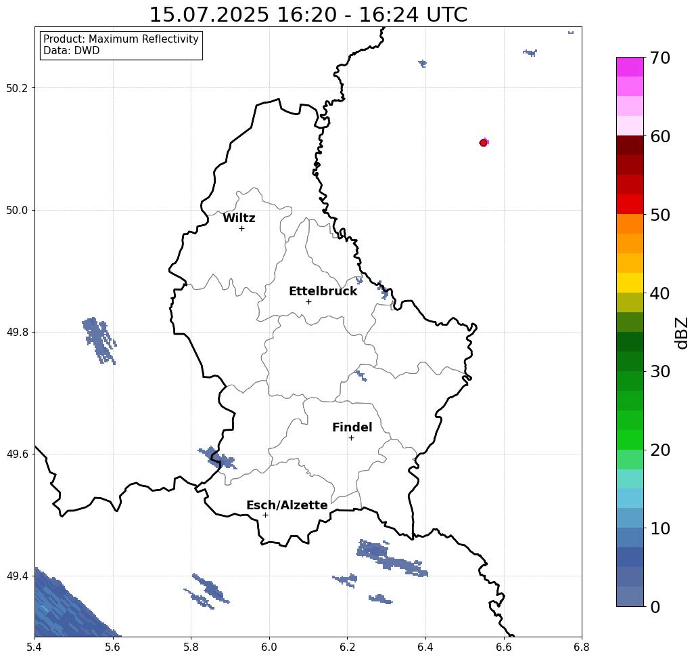Click the longitude tick label 6.4
The height and width of the screenshot is (659, 696).
click(425, 647)
